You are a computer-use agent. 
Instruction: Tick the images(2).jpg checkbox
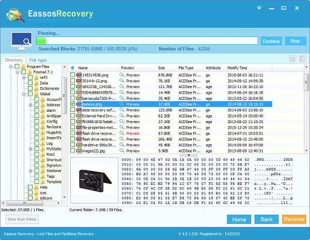tap(72, 150)
